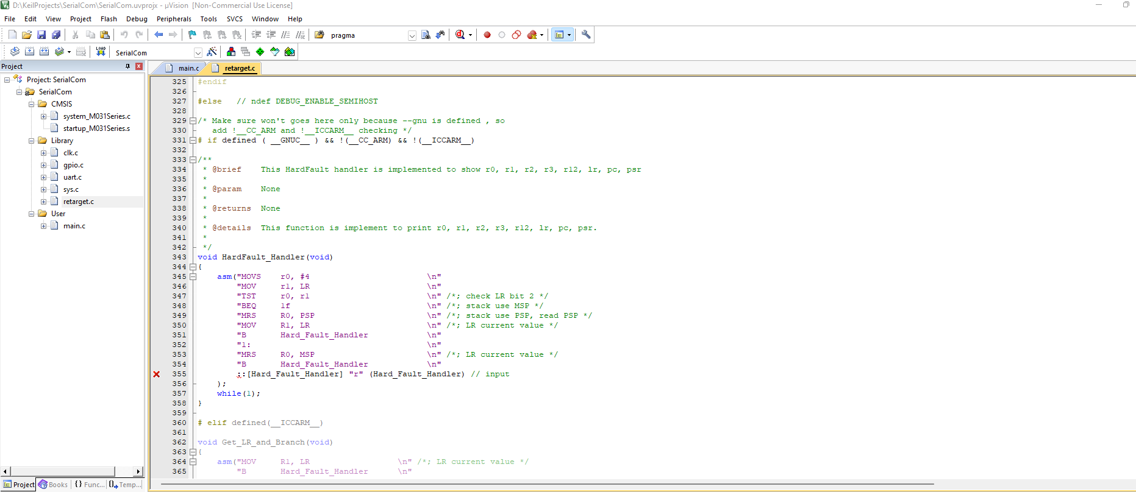The width and height of the screenshot is (1136, 492).
Task: Click inside the pragma find field
Action: pos(368,35)
